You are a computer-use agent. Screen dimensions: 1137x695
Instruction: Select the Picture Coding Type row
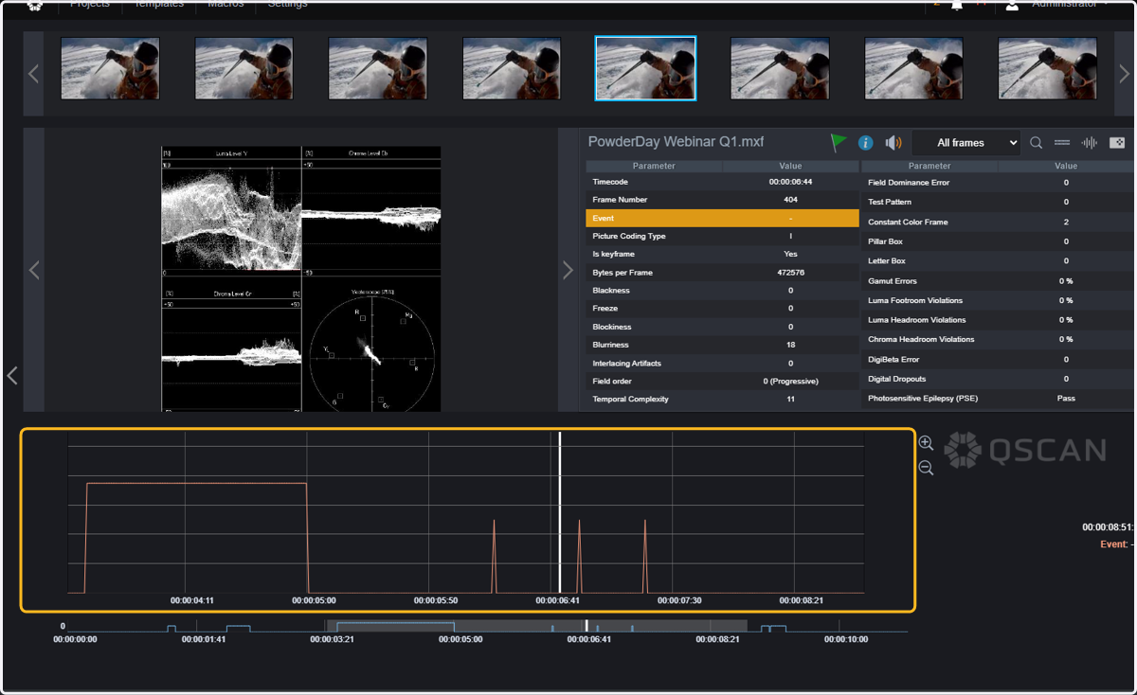(722, 236)
